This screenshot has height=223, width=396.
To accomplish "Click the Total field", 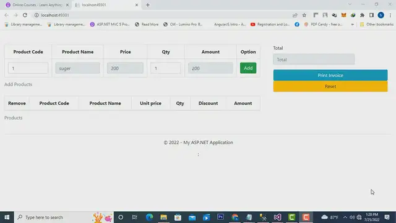I will coord(314,59).
